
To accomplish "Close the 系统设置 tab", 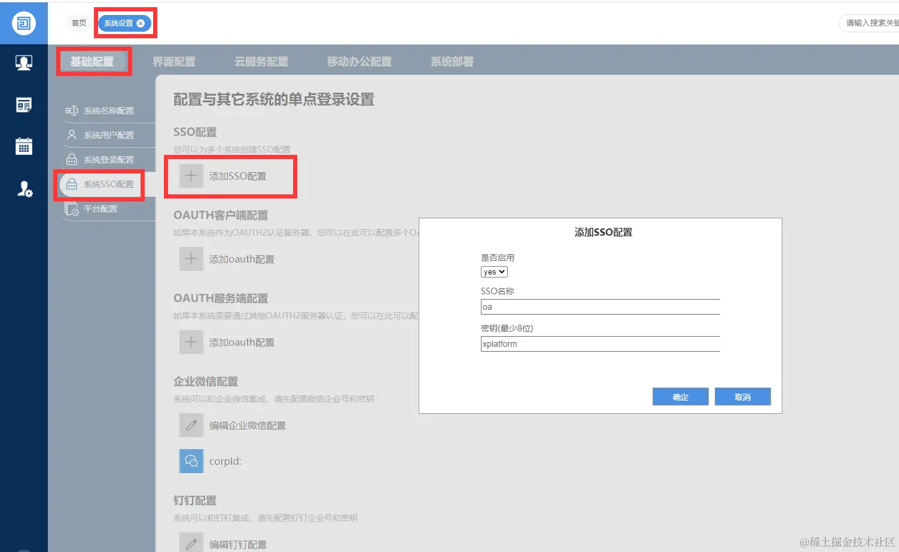I will (141, 23).
